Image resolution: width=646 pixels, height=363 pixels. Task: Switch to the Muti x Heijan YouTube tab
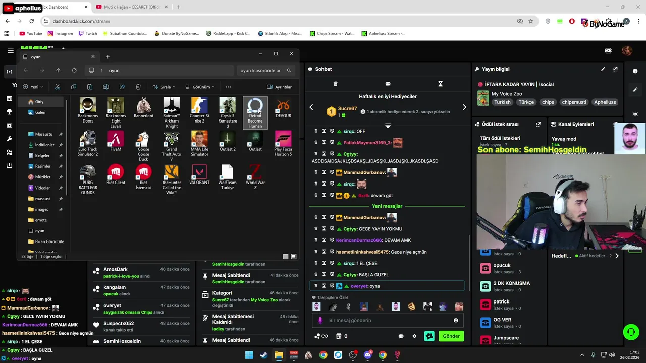click(132, 7)
